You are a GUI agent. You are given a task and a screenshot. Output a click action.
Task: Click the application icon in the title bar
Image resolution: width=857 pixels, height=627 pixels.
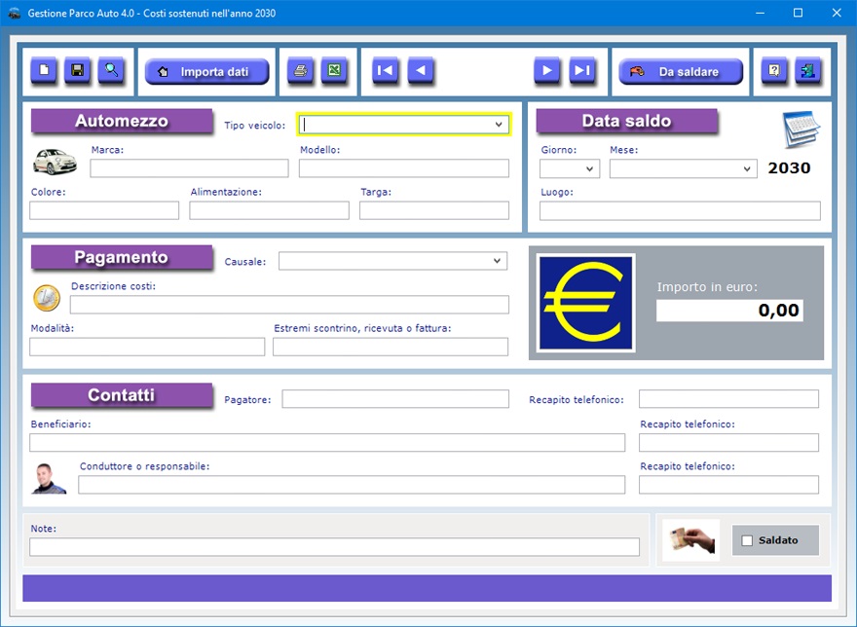15,13
